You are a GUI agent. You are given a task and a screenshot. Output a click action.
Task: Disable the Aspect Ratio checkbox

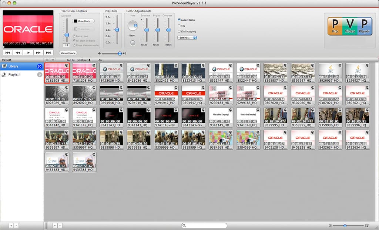tap(179, 20)
